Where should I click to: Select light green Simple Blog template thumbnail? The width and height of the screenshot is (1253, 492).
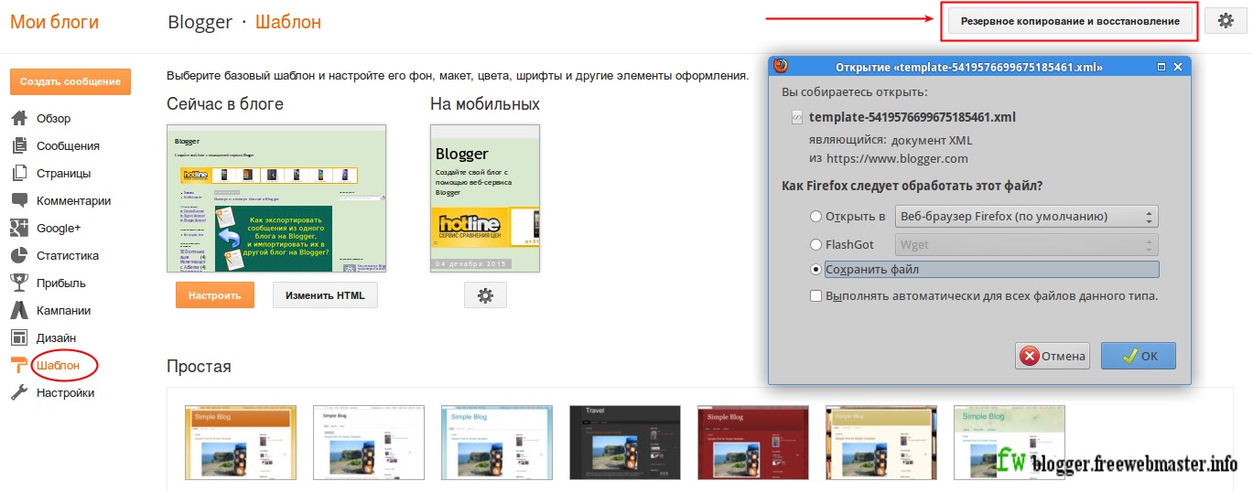click(x=1010, y=443)
